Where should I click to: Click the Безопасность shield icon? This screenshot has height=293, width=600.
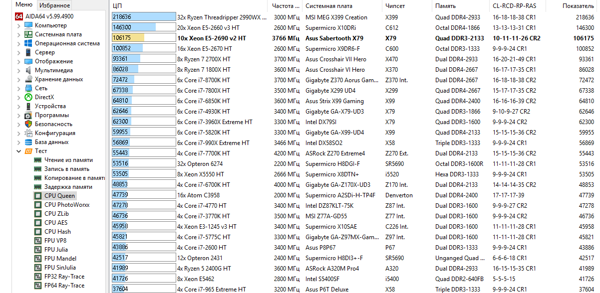28,124
